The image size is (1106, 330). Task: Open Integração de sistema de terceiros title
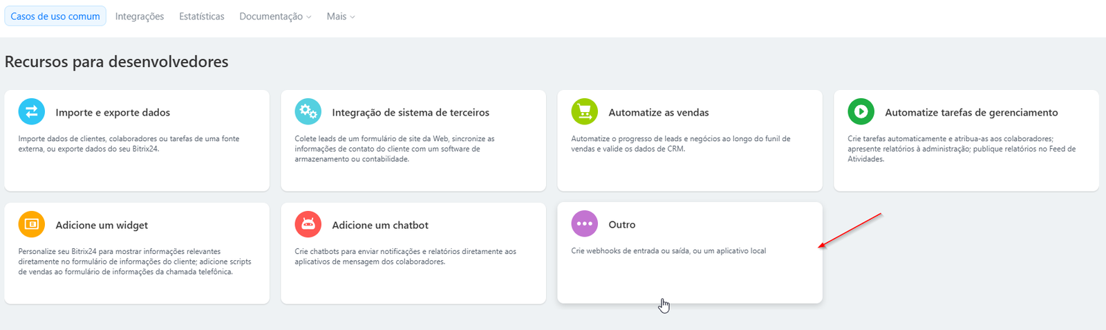pos(411,112)
